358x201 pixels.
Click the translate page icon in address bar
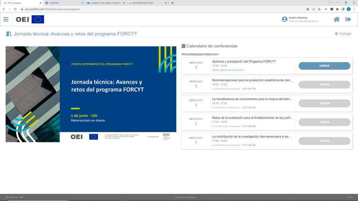pyautogui.click(x=308, y=9)
